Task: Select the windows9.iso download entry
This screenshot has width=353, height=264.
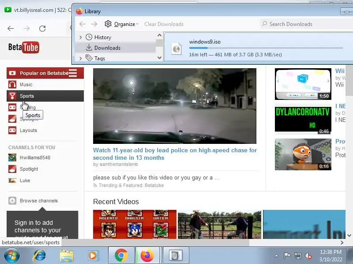Action: [259, 47]
